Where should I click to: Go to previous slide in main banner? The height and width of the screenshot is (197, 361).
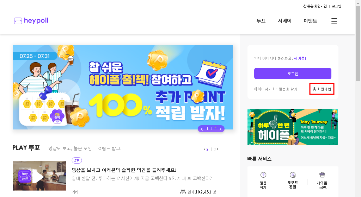coord(202,129)
